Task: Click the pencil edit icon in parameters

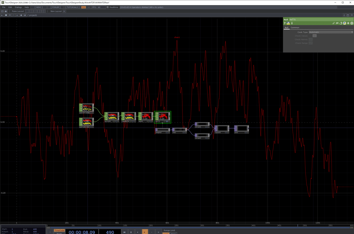Action: pos(334,23)
